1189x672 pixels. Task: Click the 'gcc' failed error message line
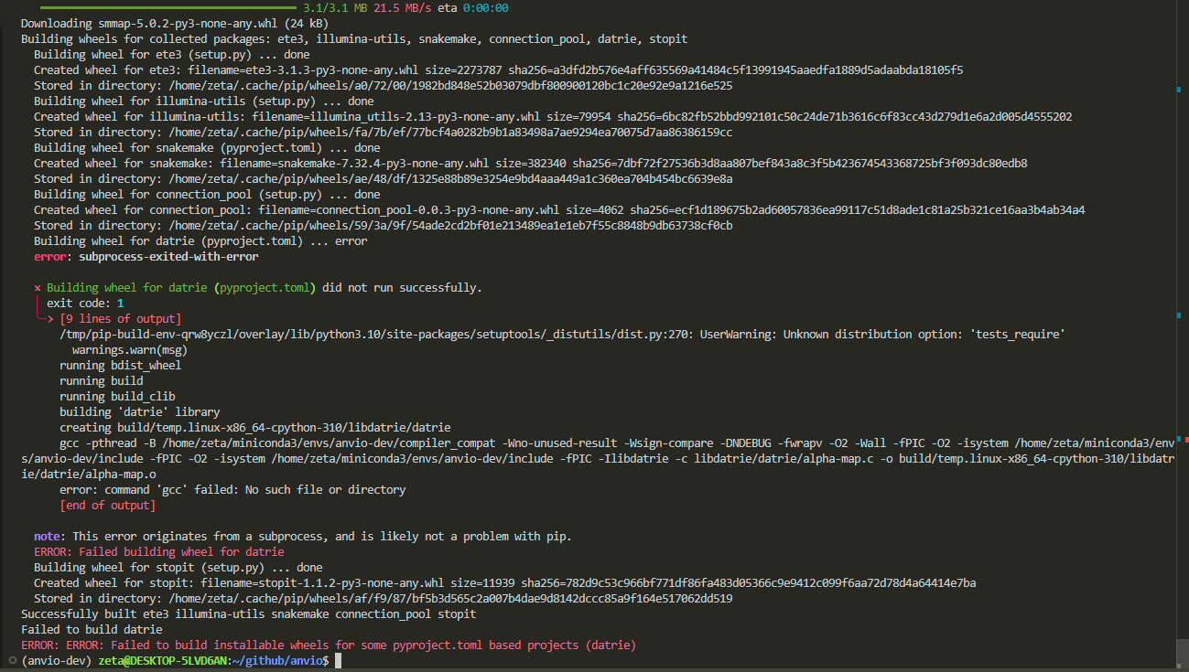(x=232, y=489)
